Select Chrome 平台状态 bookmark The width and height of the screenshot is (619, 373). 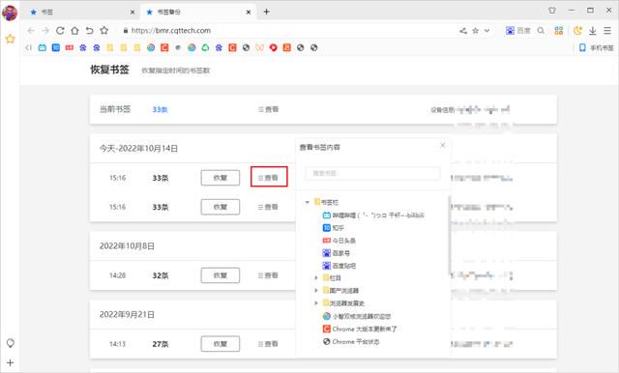click(x=351, y=341)
